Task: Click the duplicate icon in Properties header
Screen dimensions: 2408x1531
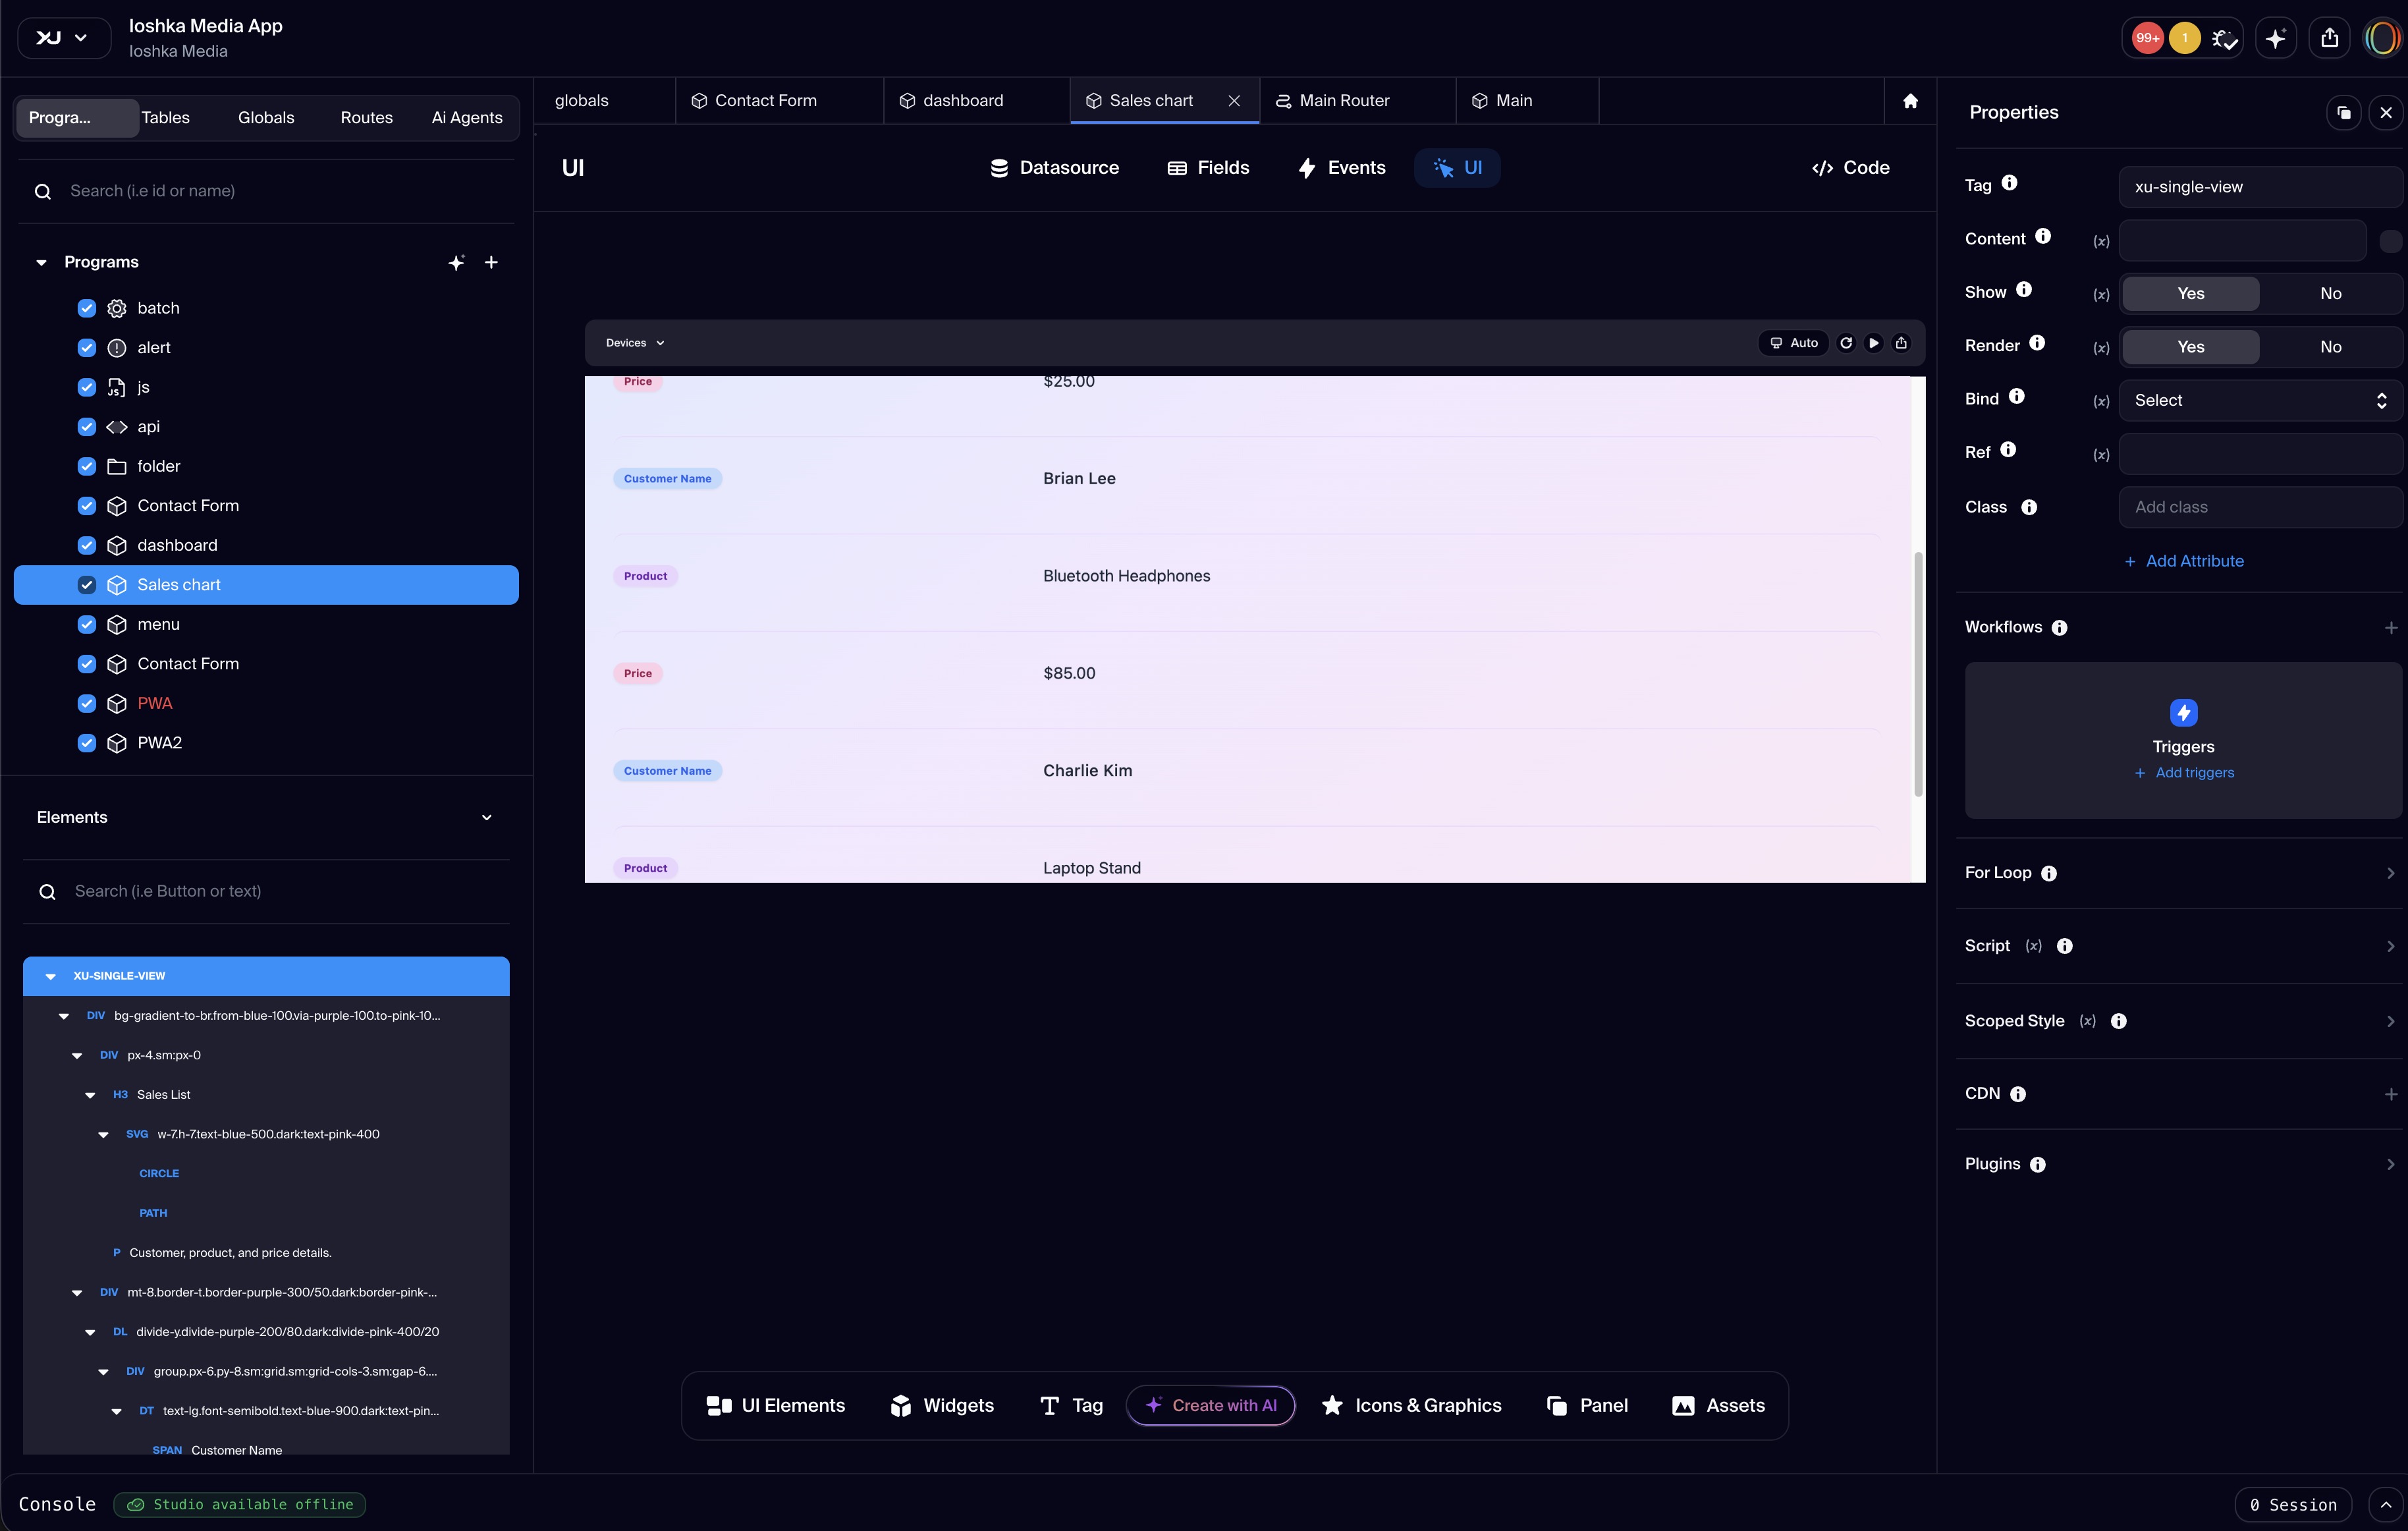Action: point(2343,113)
